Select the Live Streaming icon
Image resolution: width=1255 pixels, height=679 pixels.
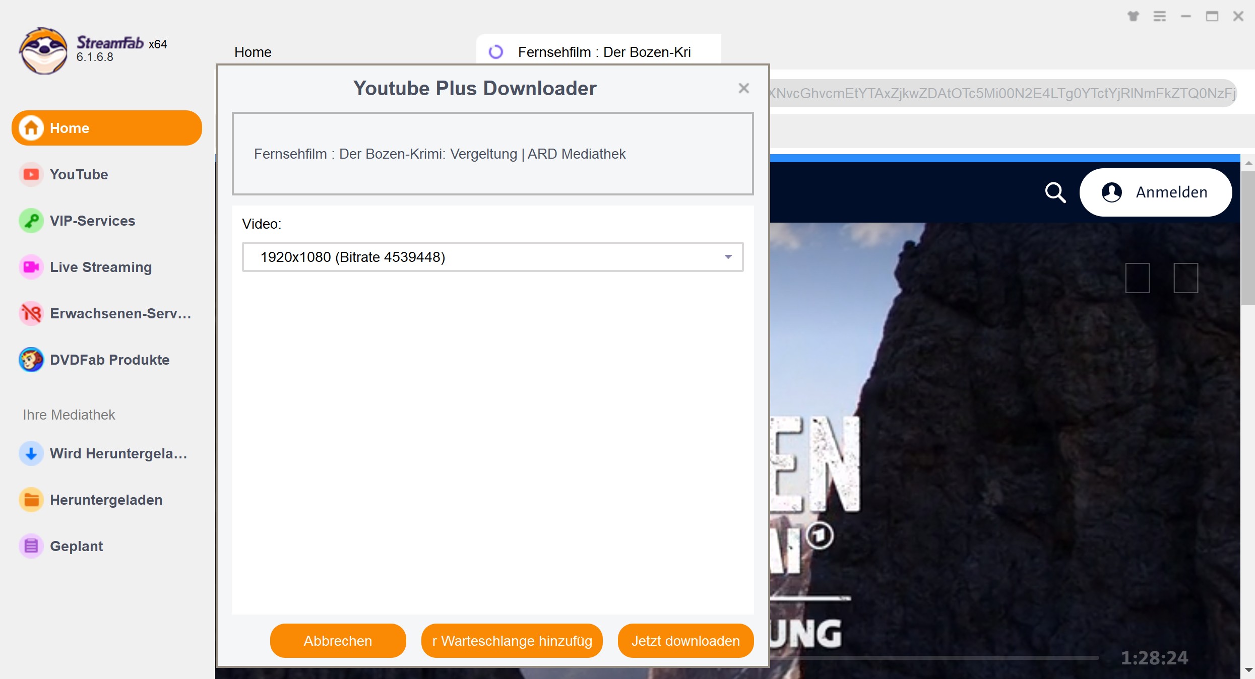click(x=30, y=267)
